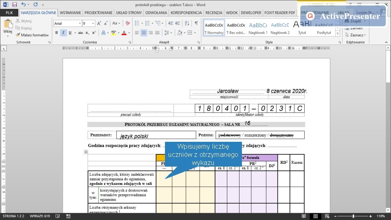Click the macro recording icon in status bar
Image resolution: width=391 pixels, height=220 pixels.
[x=68, y=216]
